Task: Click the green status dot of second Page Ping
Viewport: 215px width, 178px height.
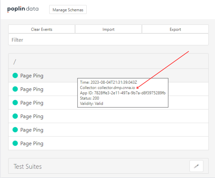Action: [x=15, y=89]
